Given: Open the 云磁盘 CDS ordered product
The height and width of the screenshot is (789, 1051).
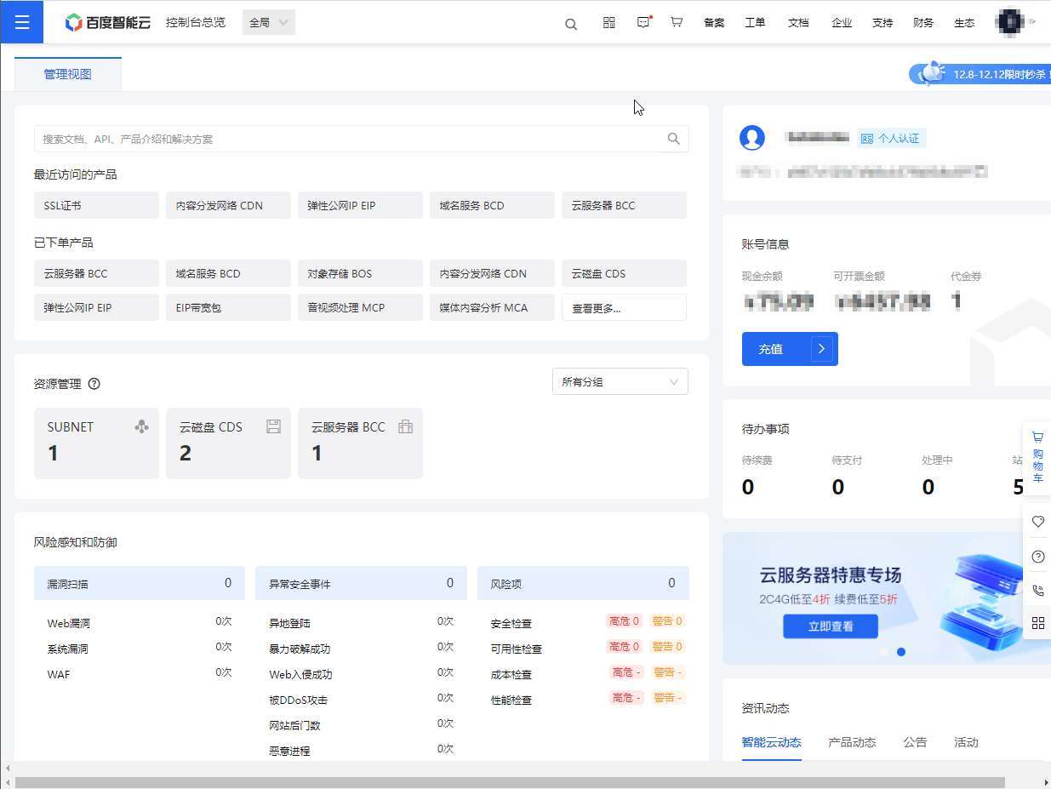Looking at the screenshot, I should tap(624, 273).
